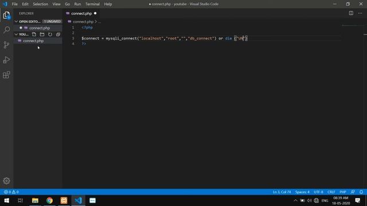Click ENG input language indicator
The width and height of the screenshot is (367, 206).
325,200
